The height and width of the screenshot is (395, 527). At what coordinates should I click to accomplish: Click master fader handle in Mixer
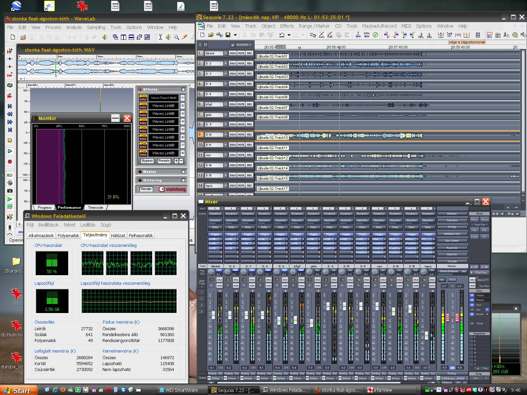point(447,318)
